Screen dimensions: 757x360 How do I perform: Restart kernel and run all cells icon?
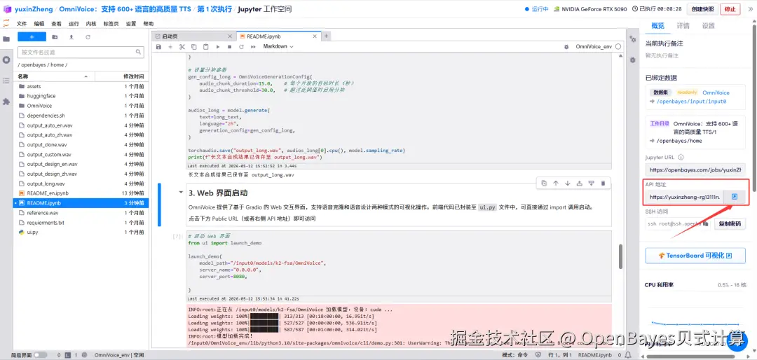(x=254, y=47)
